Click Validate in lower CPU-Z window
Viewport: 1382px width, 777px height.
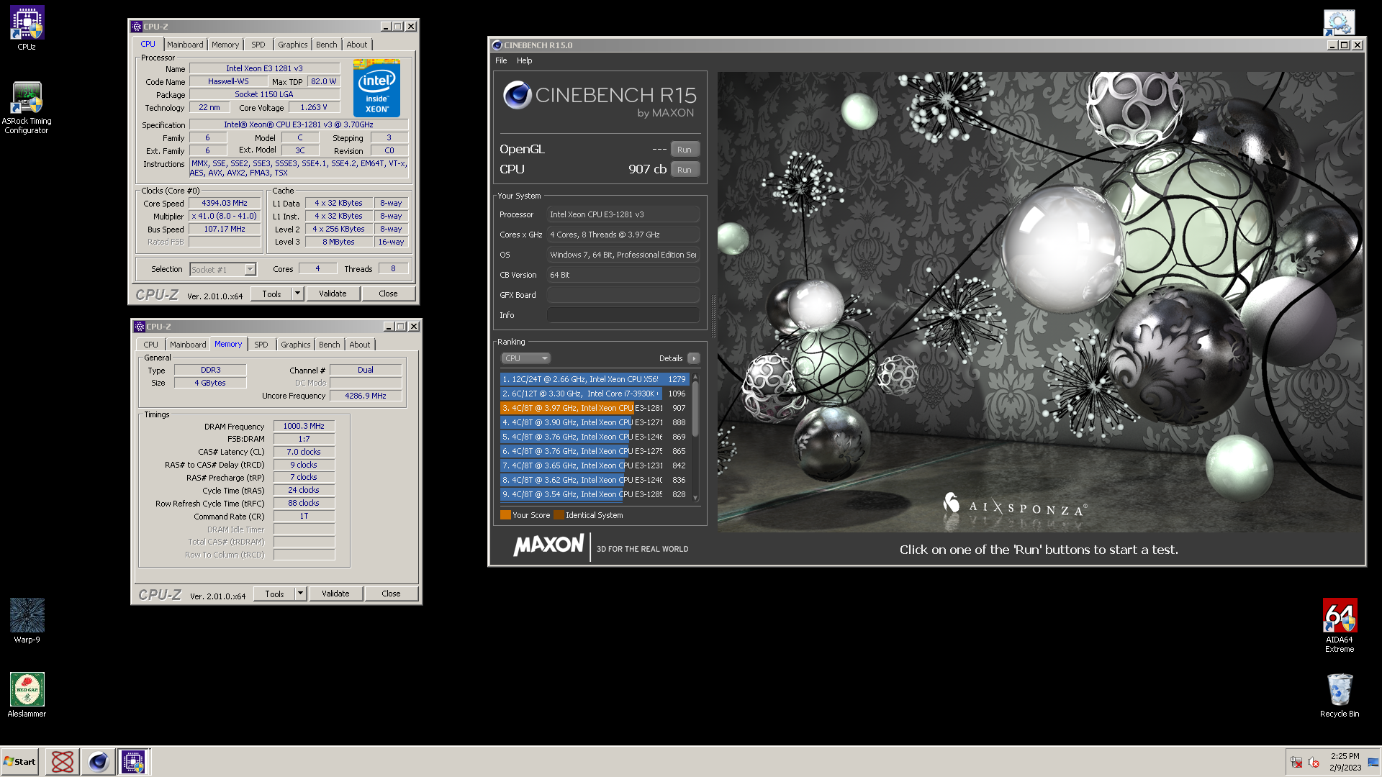[x=335, y=594]
